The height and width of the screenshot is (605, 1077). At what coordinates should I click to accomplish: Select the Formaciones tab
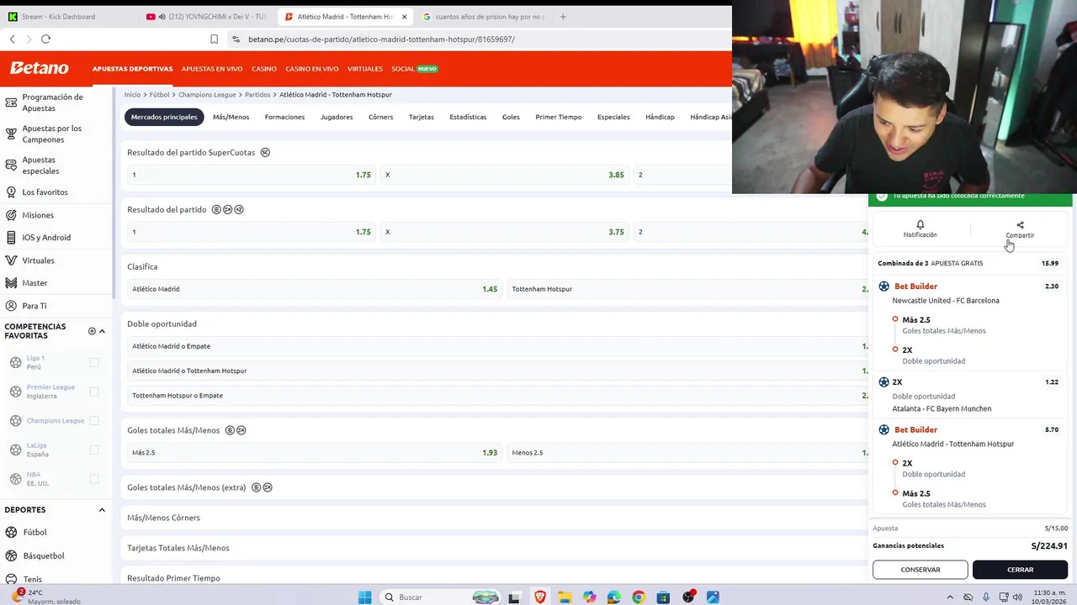tap(284, 117)
